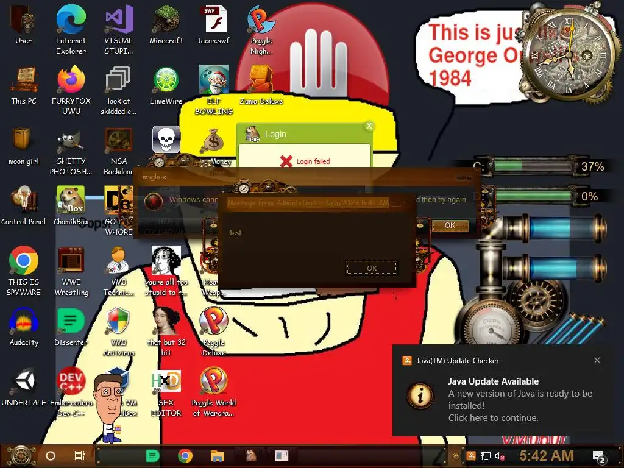Open the steampunk Start button
This screenshot has height=468, width=624.
[21, 456]
